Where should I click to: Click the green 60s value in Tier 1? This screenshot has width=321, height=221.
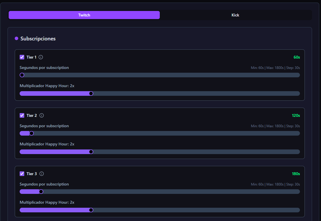(x=296, y=57)
